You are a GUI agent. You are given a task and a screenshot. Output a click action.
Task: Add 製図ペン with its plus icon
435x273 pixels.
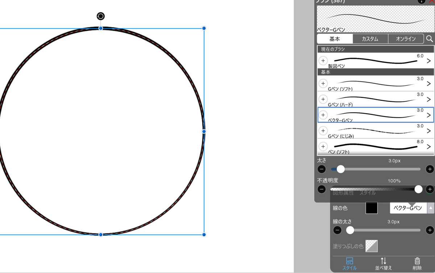(x=323, y=60)
